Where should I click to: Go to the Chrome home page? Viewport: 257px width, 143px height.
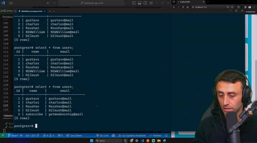pos(188,7)
